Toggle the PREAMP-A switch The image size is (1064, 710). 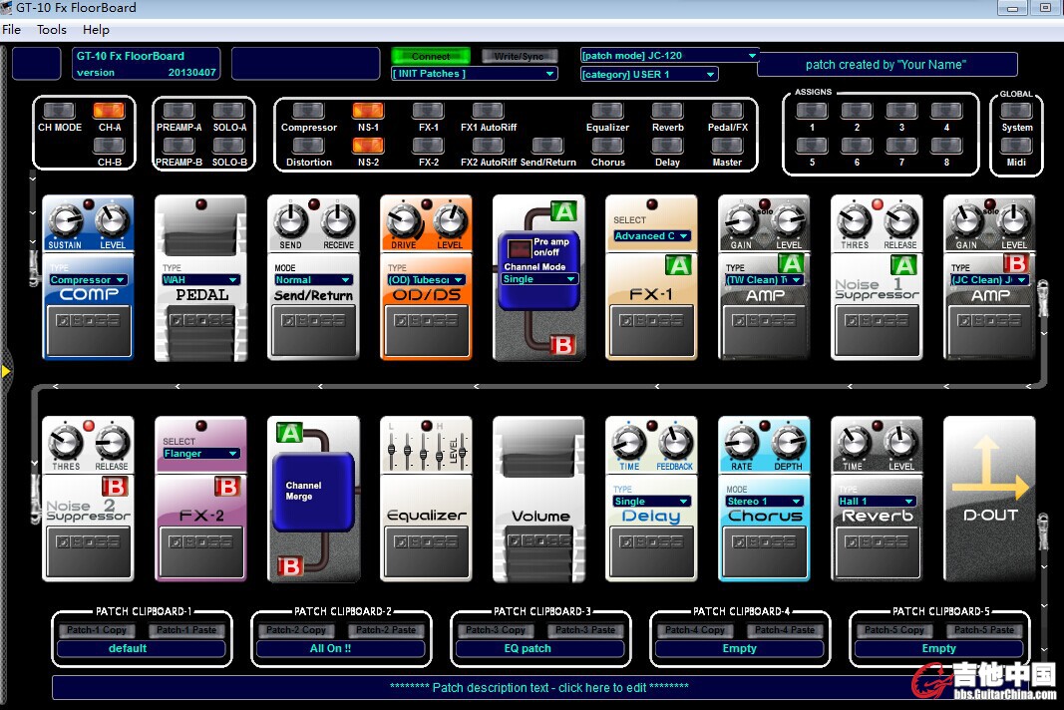coord(178,112)
